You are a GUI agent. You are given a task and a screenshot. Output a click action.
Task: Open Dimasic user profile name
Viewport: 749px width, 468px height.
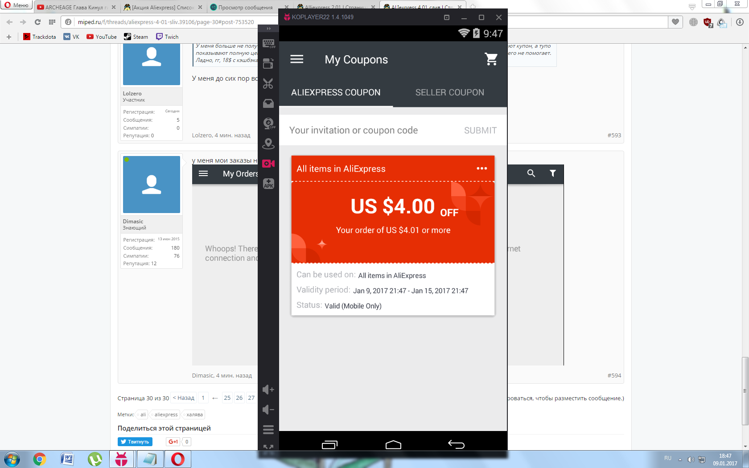tap(133, 222)
